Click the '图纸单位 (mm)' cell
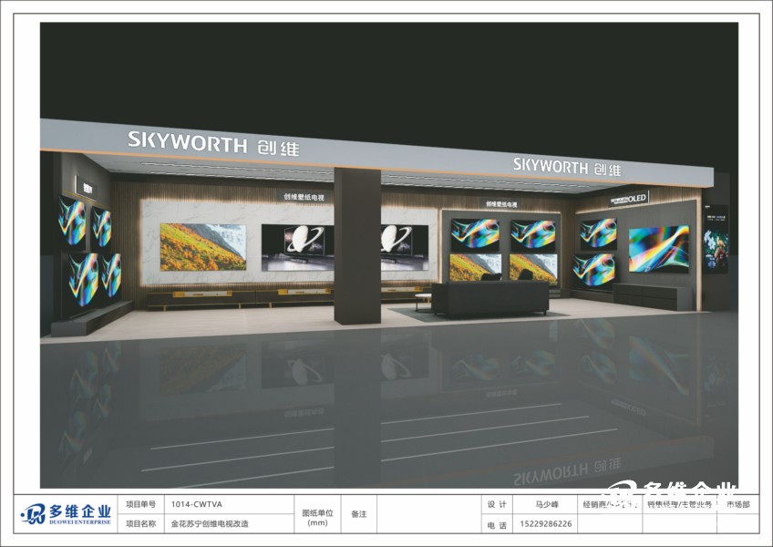The height and width of the screenshot is (547, 773). click(x=317, y=514)
